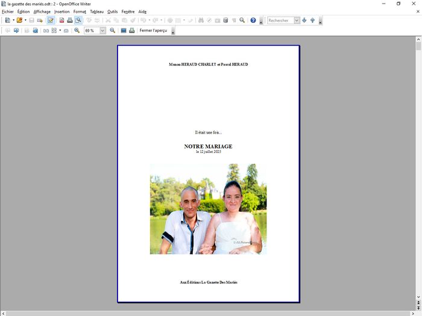The width and height of the screenshot is (422, 316).
Task: Open the Fenêtre menu
Action: [128, 11]
